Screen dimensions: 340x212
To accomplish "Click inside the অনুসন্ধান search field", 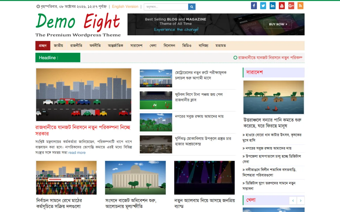I will (166, 7).
